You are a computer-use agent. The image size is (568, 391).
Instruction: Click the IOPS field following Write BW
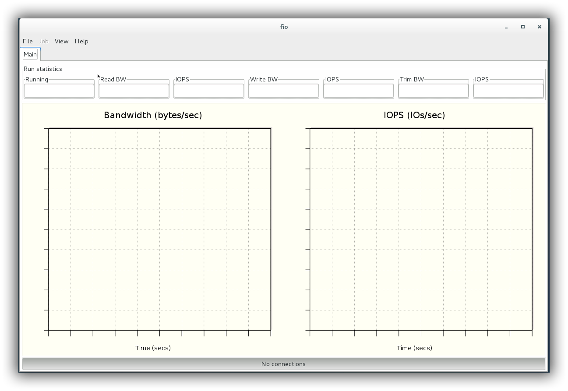coord(359,91)
